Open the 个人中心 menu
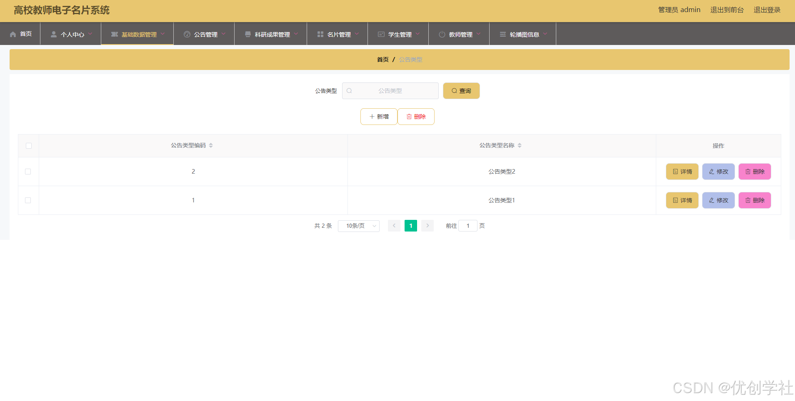The image size is (795, 401). (71, 34)
